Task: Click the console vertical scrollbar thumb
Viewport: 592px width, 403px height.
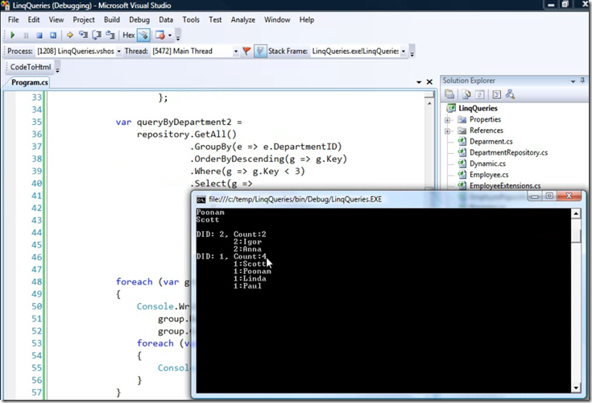Action: (x=576, y=235)
